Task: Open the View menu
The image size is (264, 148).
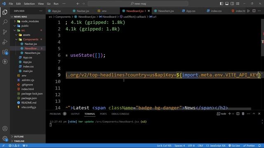Action: coord(41,4)
